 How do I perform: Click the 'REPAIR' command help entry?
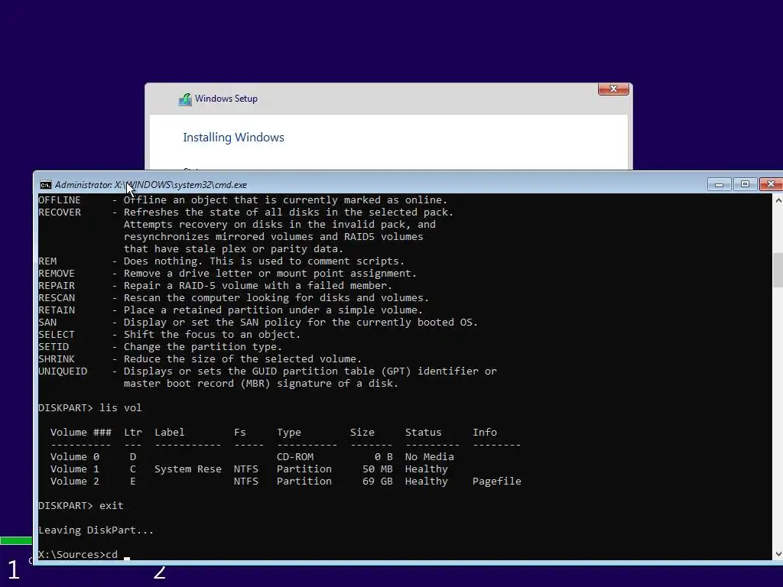tap(215, 286)
